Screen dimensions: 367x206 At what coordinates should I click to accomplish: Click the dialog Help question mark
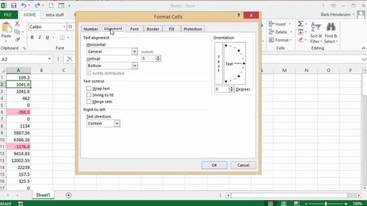pyautogui.click(x=239, y=15)
